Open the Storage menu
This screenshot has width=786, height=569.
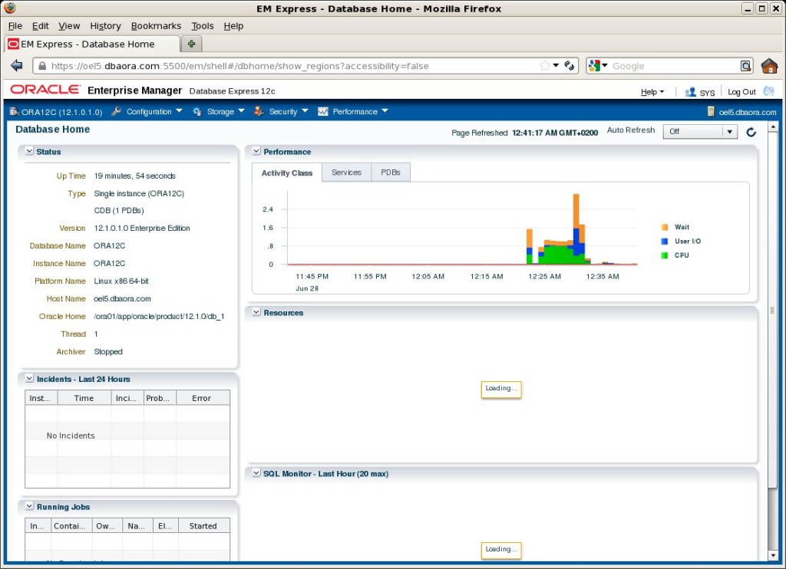(226, 111)
